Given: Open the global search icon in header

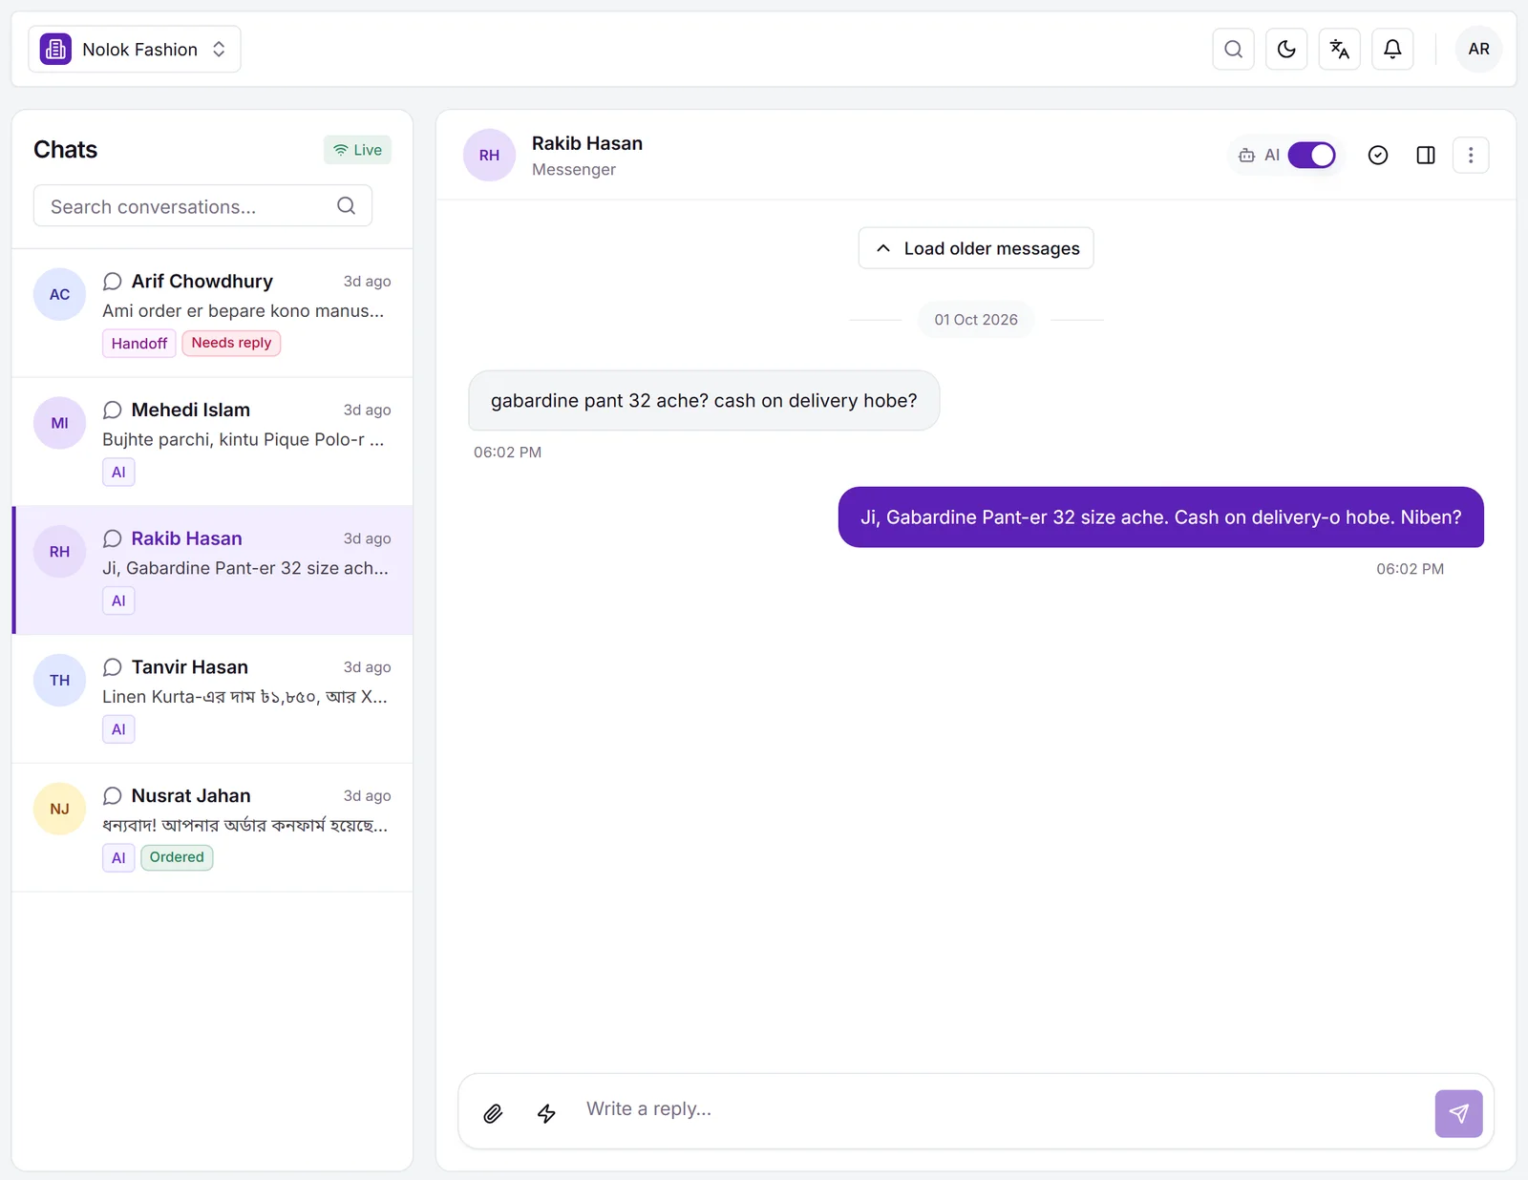Looking at the screenshot, I should [x=1233, y=49].
